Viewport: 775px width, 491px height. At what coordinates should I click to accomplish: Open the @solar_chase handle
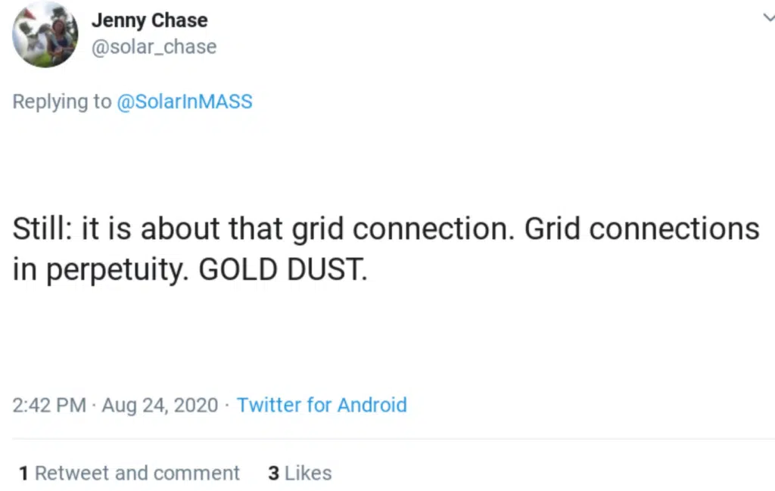[x=154, y=47]
